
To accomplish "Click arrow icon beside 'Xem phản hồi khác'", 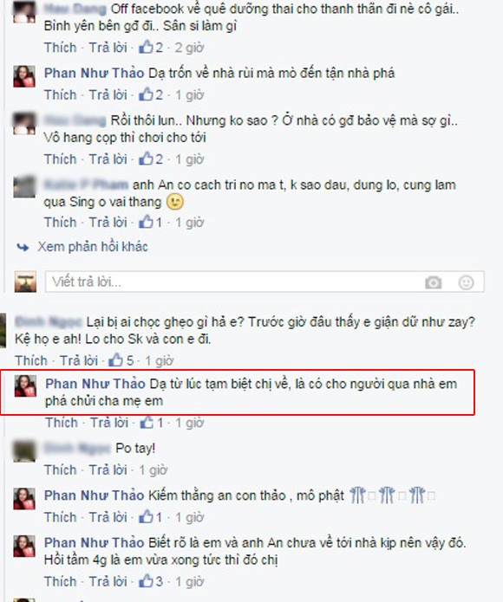I will (23, 247).
